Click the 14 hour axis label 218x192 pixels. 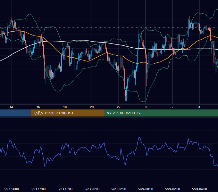pos(11,107)
